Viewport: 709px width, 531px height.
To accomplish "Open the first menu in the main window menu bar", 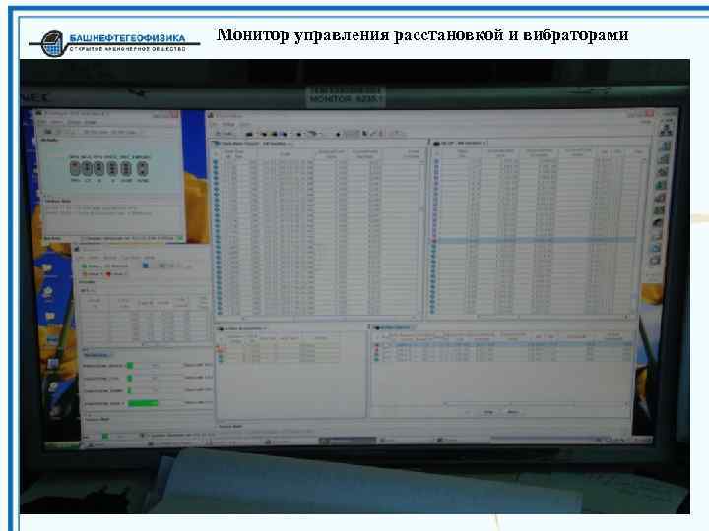I will 216,124.
